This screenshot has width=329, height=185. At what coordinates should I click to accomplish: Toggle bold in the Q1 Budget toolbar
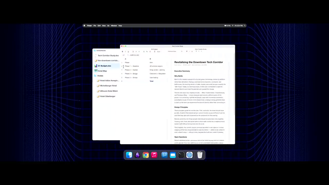coord(122,52)
